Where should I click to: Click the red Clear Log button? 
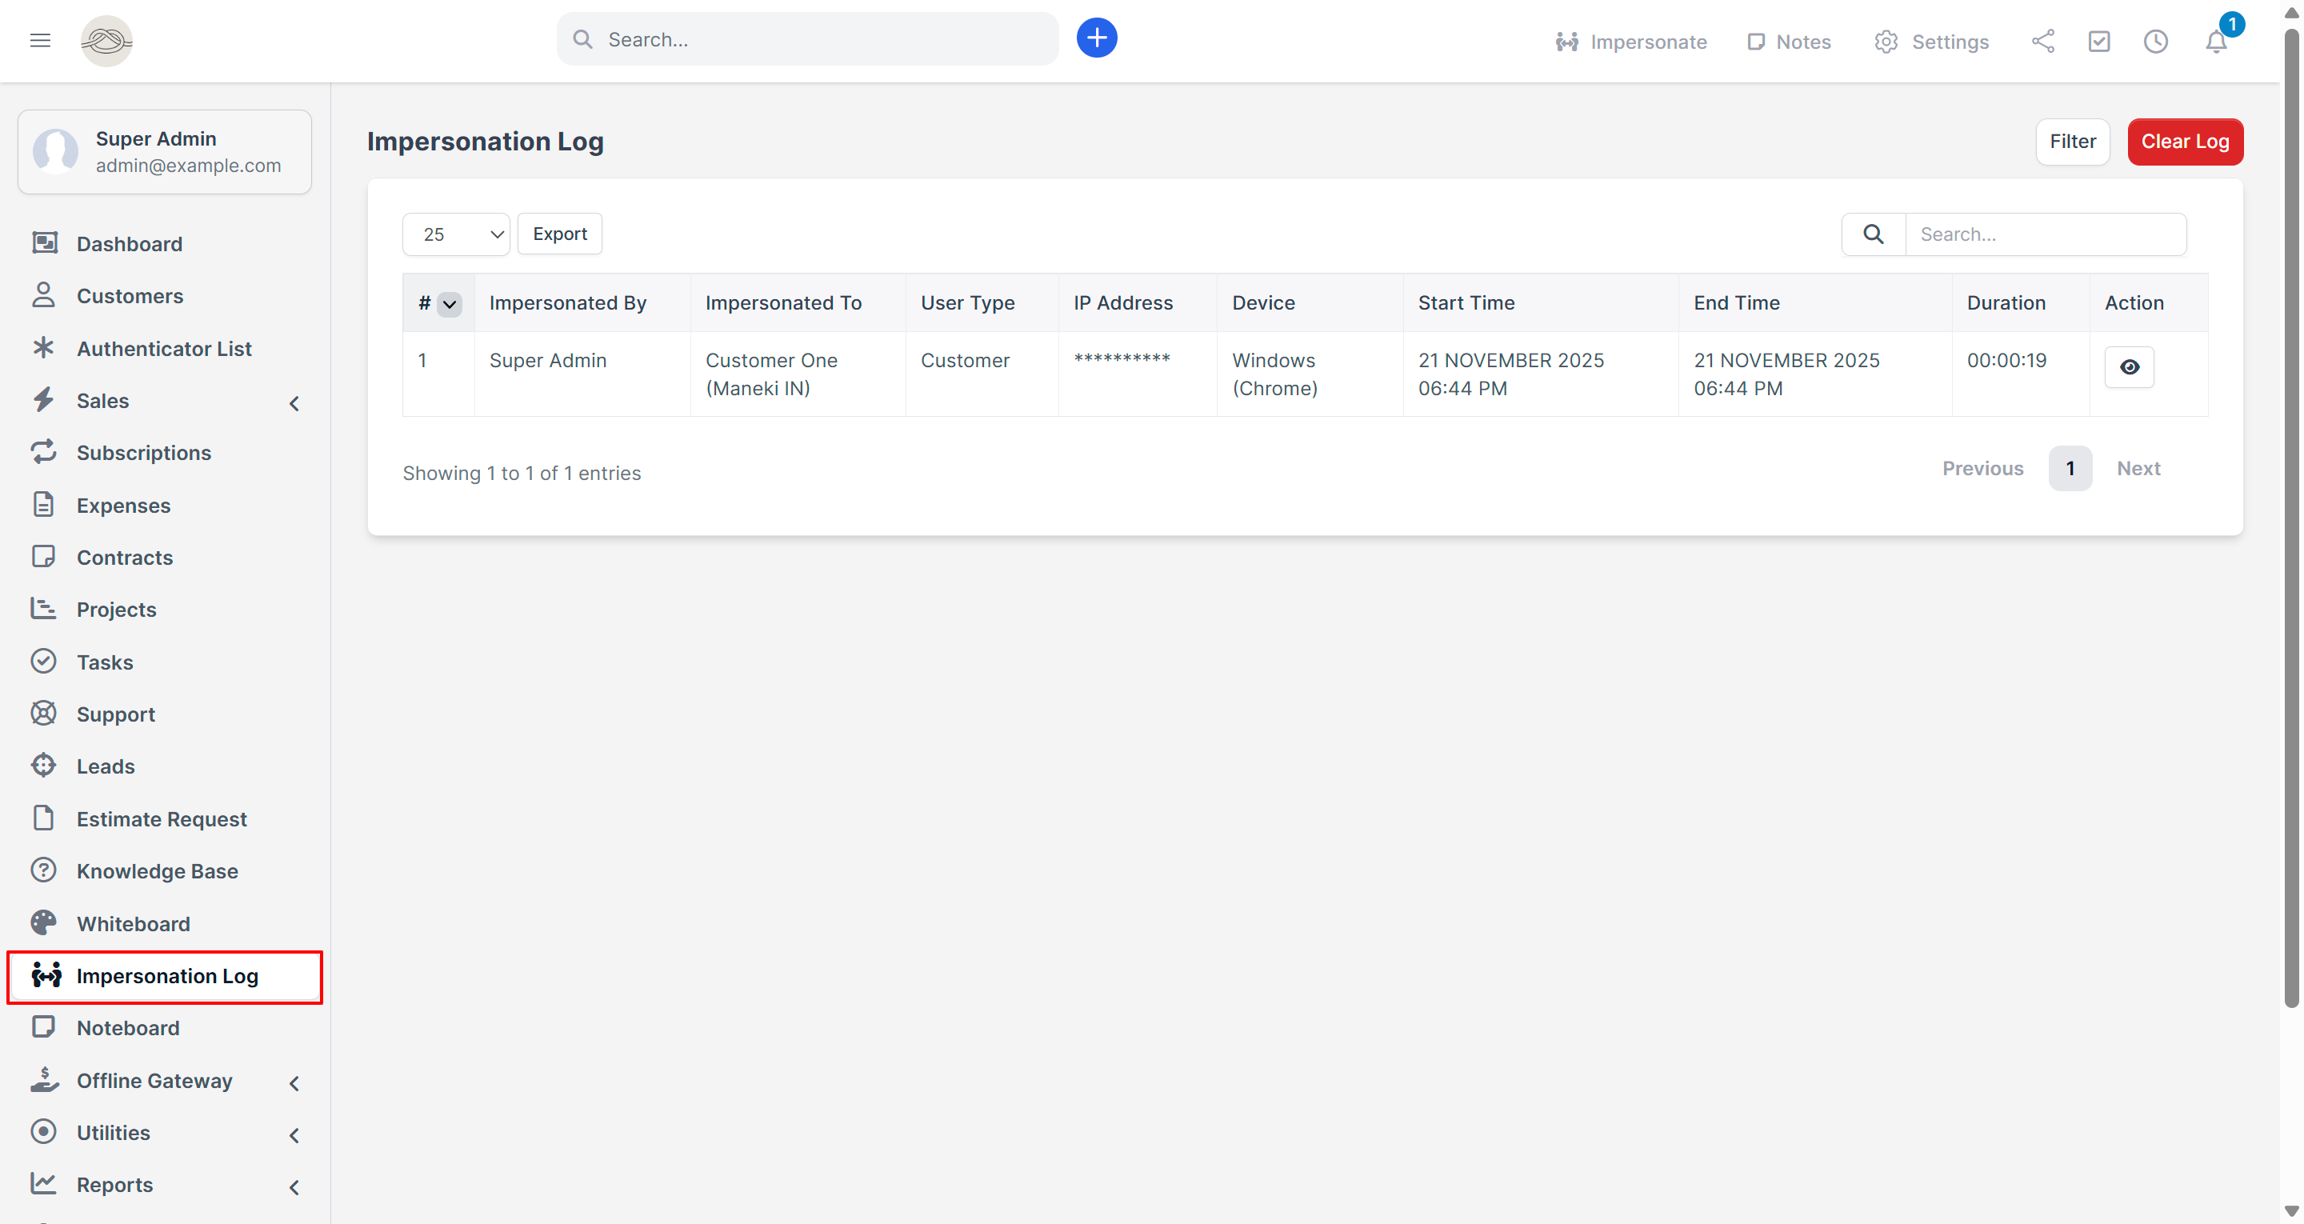coord(2184,142)
